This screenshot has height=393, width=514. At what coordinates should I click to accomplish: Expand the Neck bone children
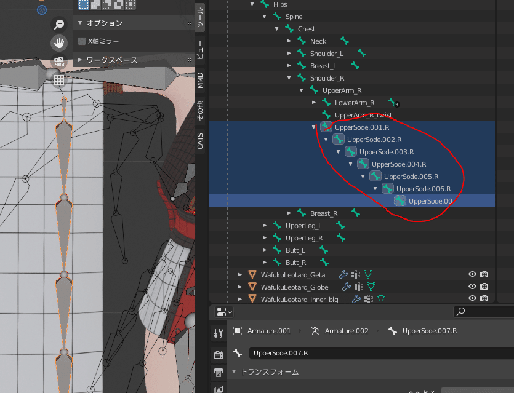tap(289, 41)
